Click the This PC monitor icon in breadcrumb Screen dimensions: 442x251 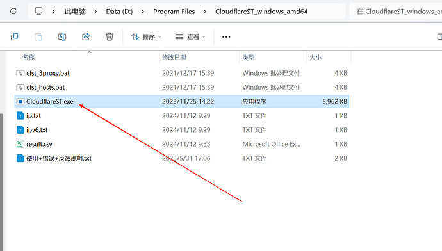click(x=38, y=12)
